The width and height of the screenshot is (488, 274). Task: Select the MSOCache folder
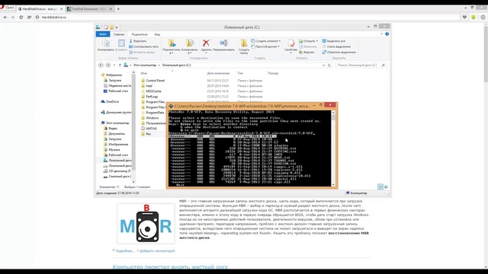click(151, 91)
